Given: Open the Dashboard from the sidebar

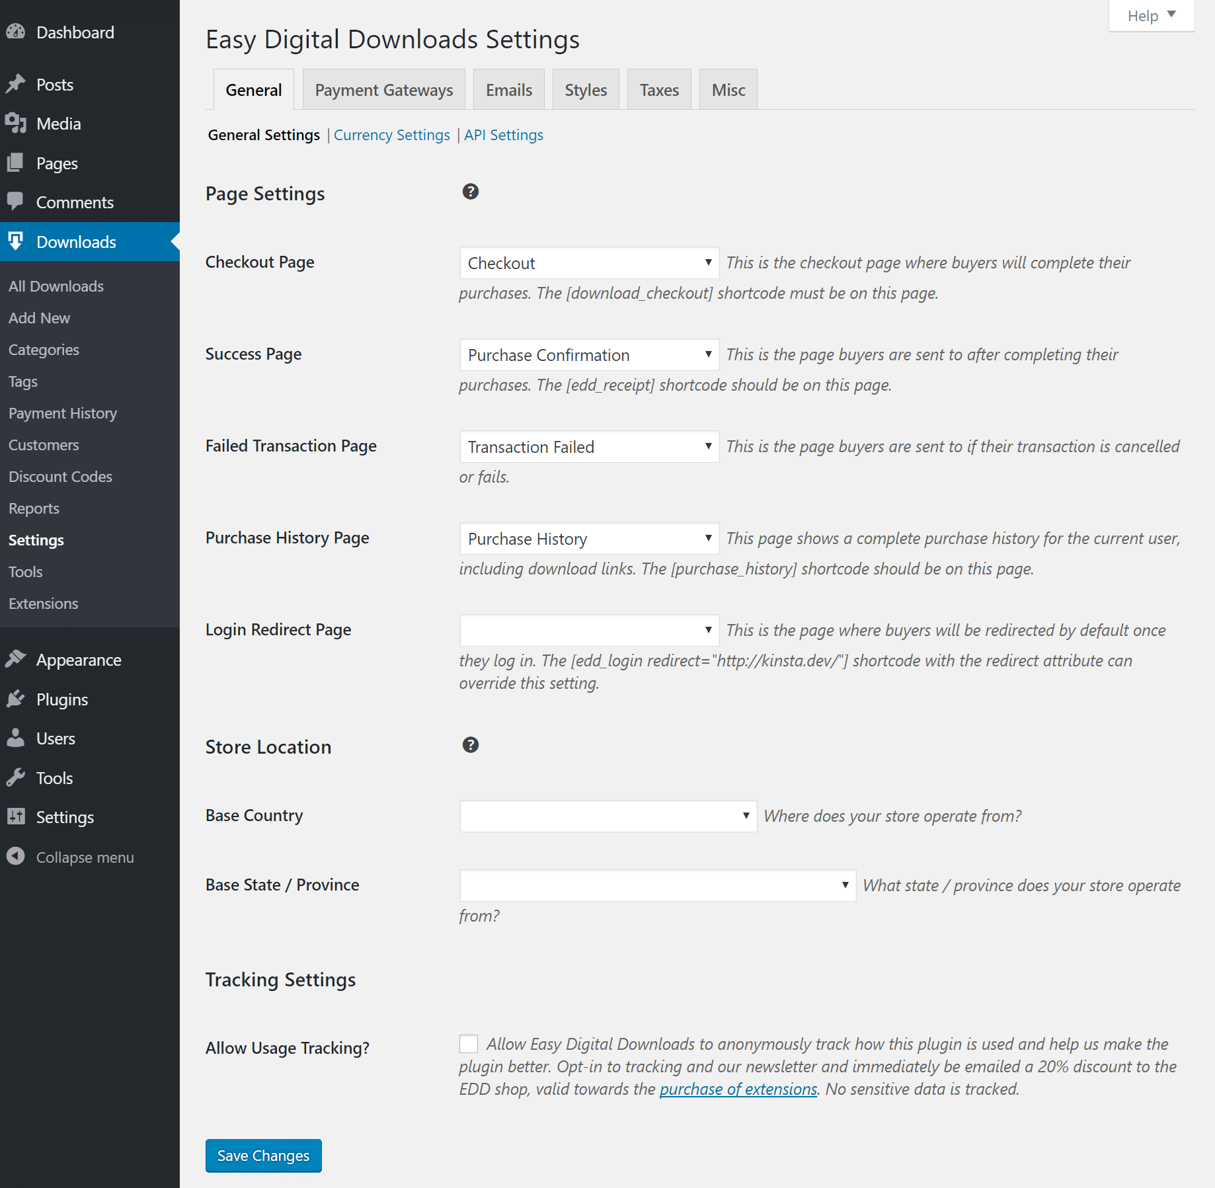Looking at the screenshot, I should (17, 32).
